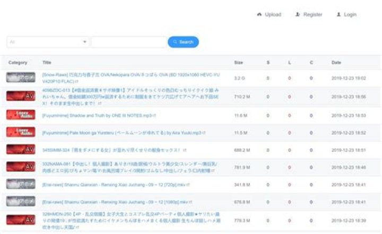Image resolution: width=382 pixels, height=234 pixels.
Task: Select the date 2019-12-23 18:51
Action: pyautogui.click(x=349, y=150)
